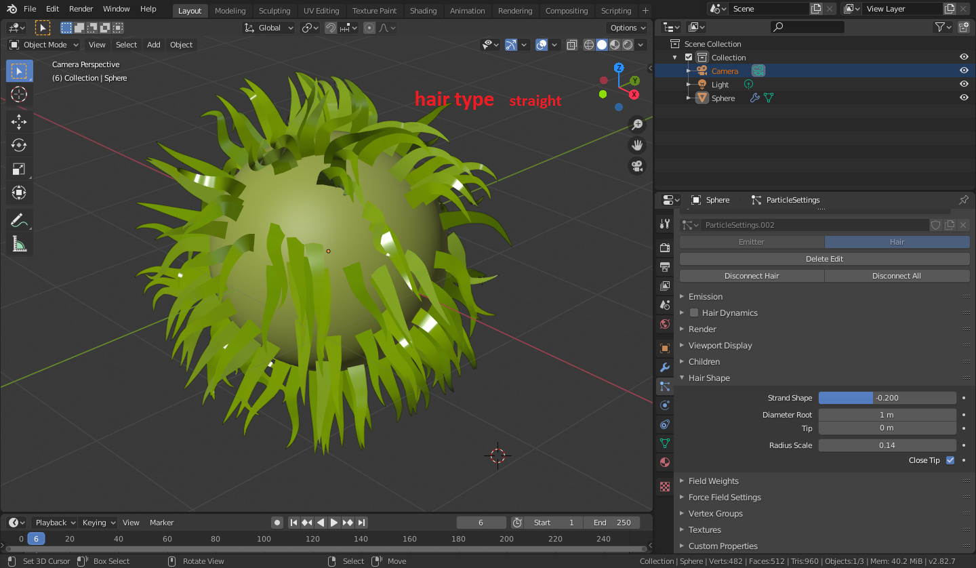Switch to wireframe viewport shading
This screenshot has width=976, height=568.
[x=588, y=45]
